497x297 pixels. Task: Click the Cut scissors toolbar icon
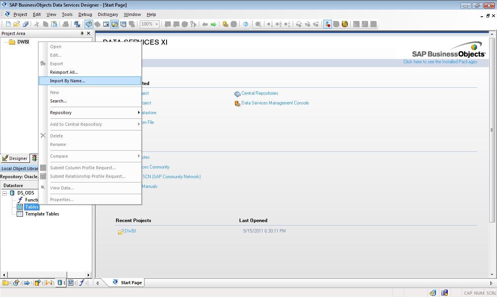(37, 24)
